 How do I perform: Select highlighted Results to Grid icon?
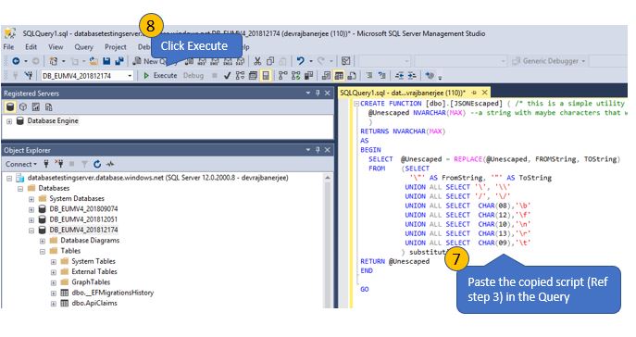pyautogui.click(x=339, y=75)
